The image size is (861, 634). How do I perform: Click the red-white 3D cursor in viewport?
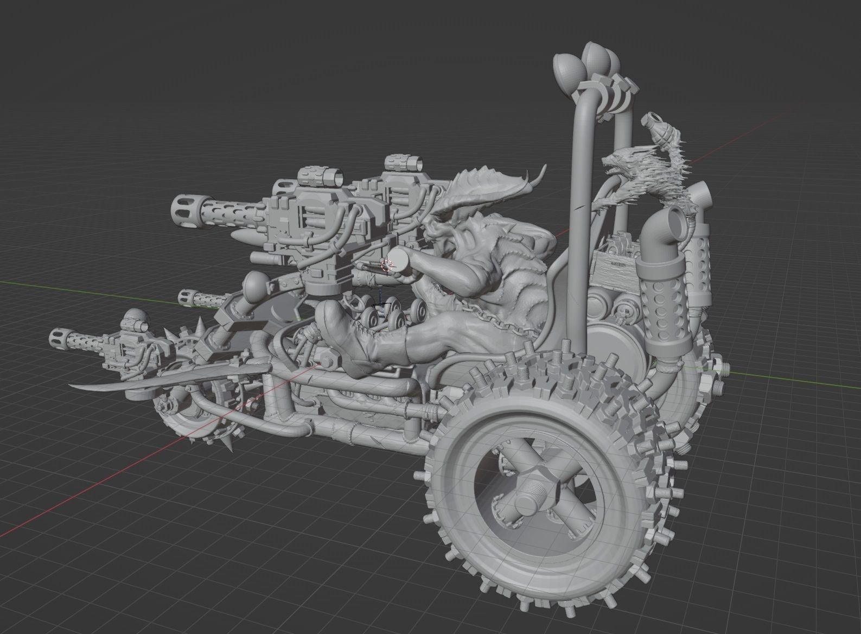click(x=387, y=265)
